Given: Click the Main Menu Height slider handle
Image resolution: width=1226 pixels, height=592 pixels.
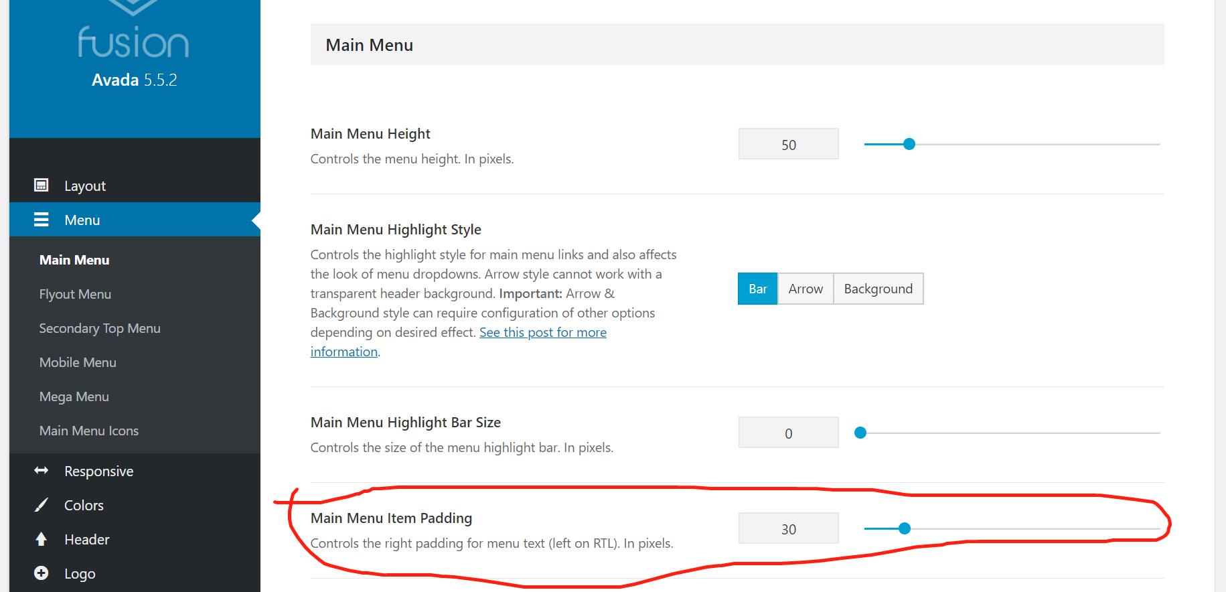Looking at the screenshot, I should [x=909, y=144].
